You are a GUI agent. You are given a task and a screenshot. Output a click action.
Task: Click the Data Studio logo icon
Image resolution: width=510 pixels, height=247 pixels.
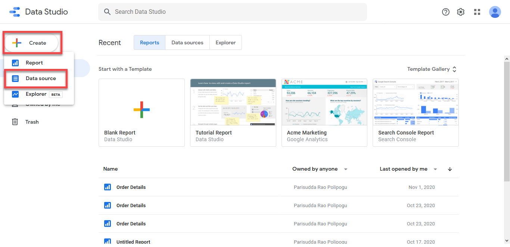click(15, 12)
